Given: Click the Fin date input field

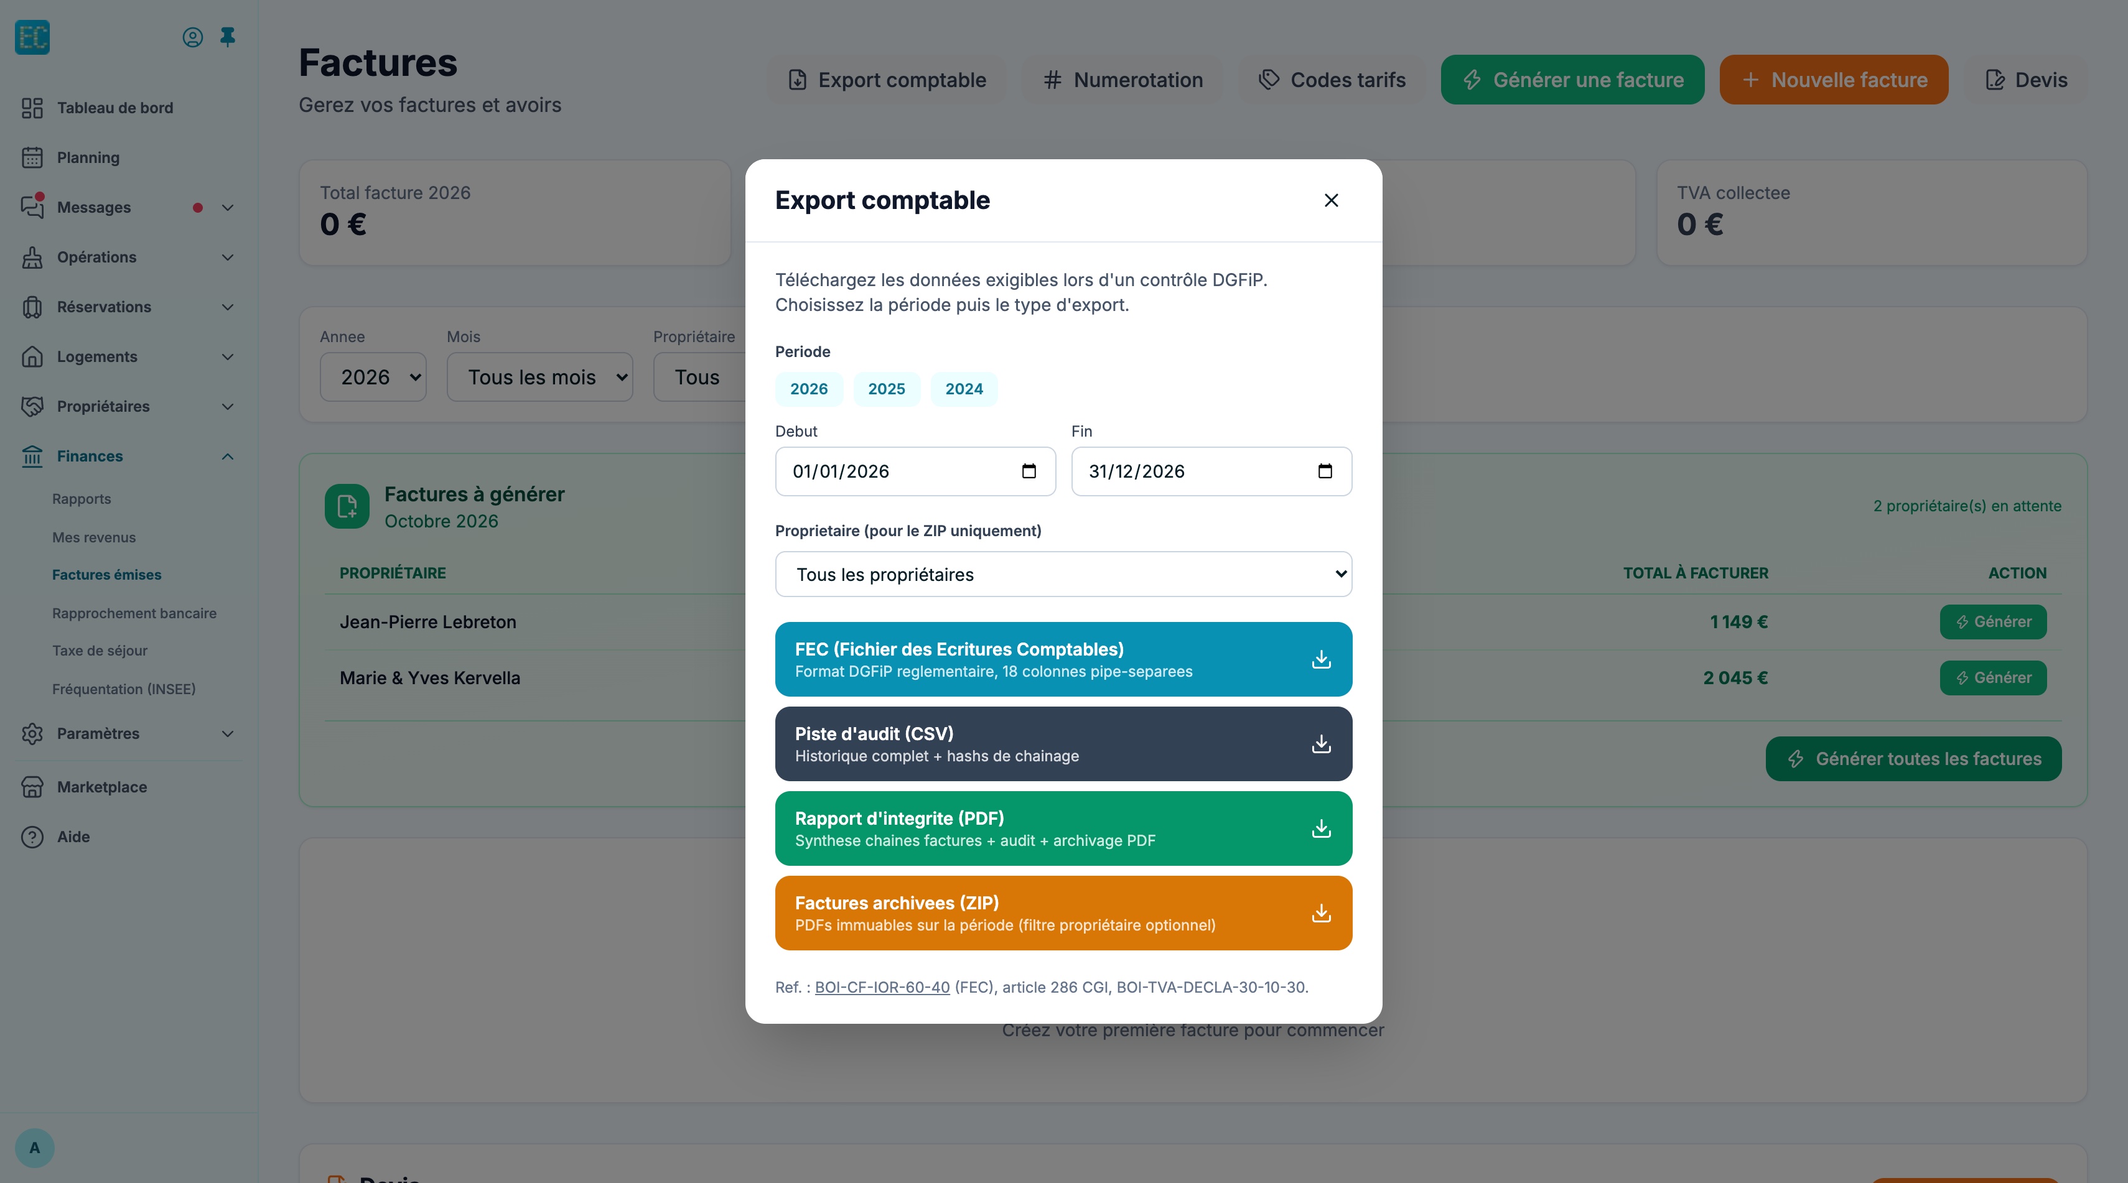Looking at the screenshot, I should (x=1211, y=471).
